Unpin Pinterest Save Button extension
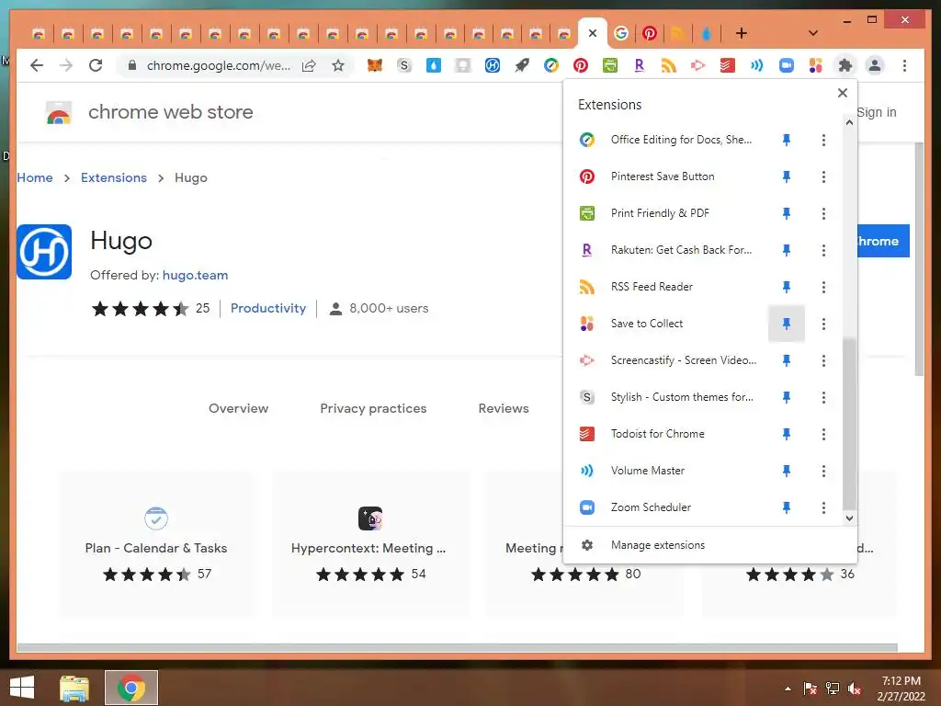 click(x=787, y=176)
